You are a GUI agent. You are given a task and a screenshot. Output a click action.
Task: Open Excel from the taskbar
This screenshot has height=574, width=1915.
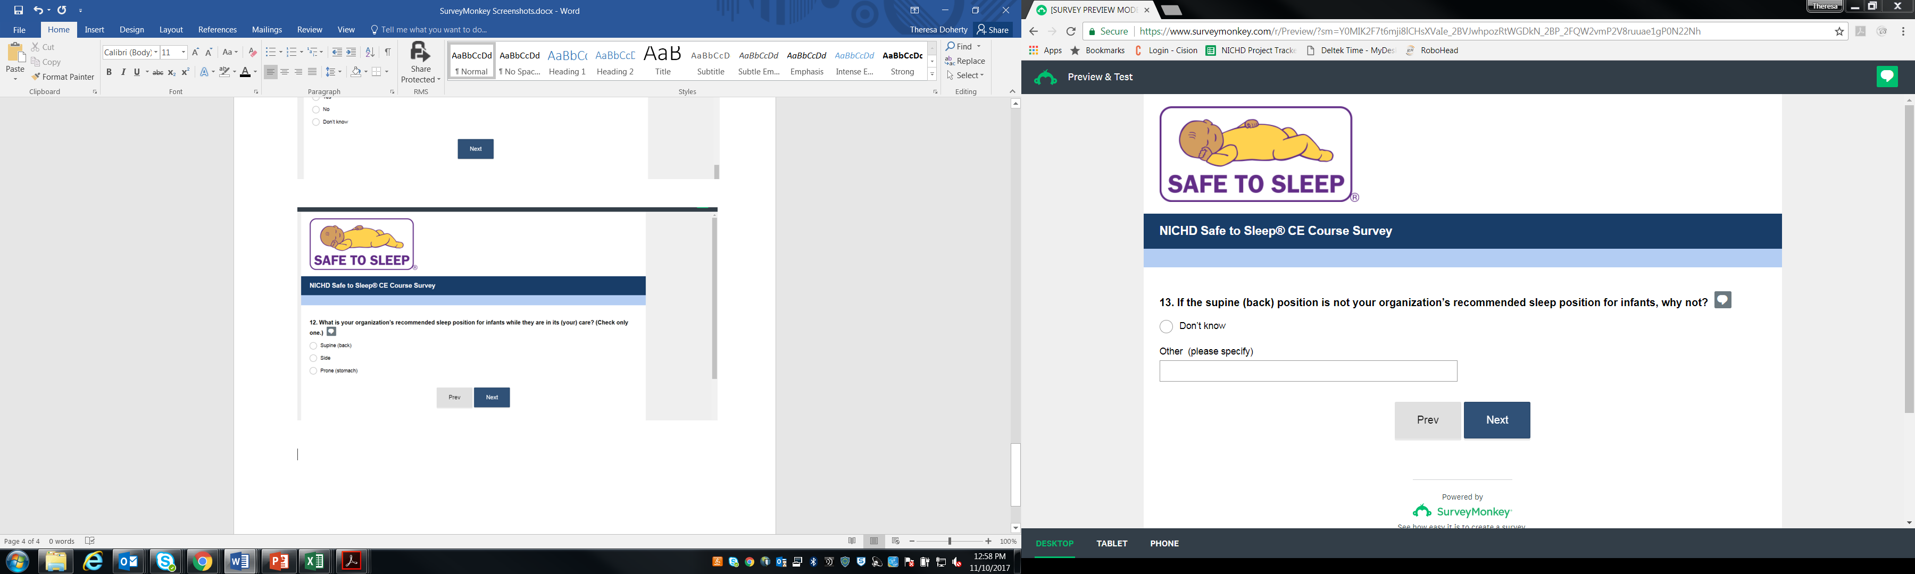(x=315, y=561)
